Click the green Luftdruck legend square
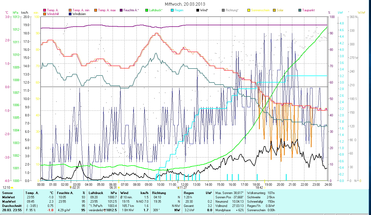Viewport: 371px width, 215px height. 147,10
